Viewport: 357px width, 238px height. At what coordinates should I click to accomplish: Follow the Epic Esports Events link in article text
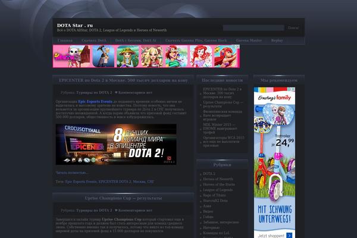click(x=95, y=102)
